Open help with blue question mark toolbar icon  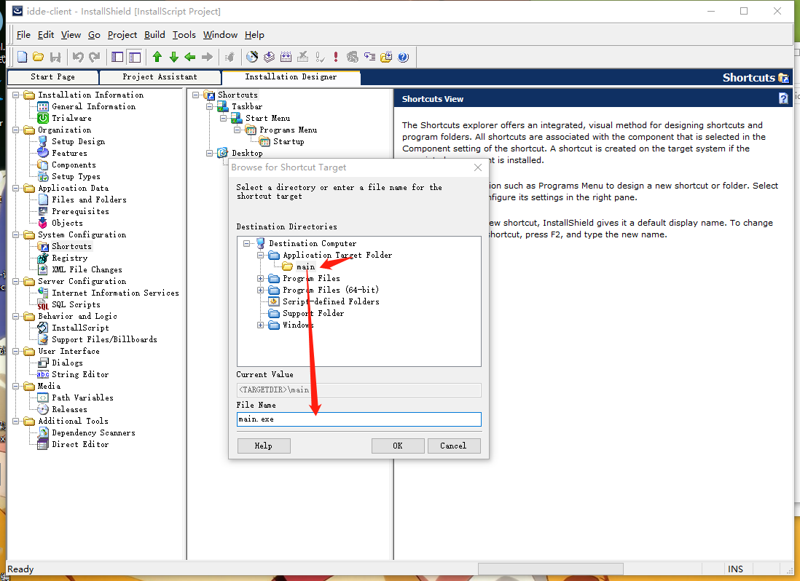click(403, 57)
